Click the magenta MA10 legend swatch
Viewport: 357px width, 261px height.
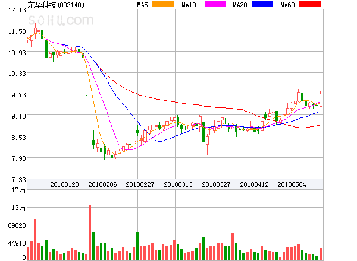tap(215, 4)
